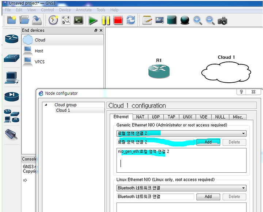The height and width of the screenshot is (212, 263).
Task: Open console to all devices icon
Action: coord(79,20)
